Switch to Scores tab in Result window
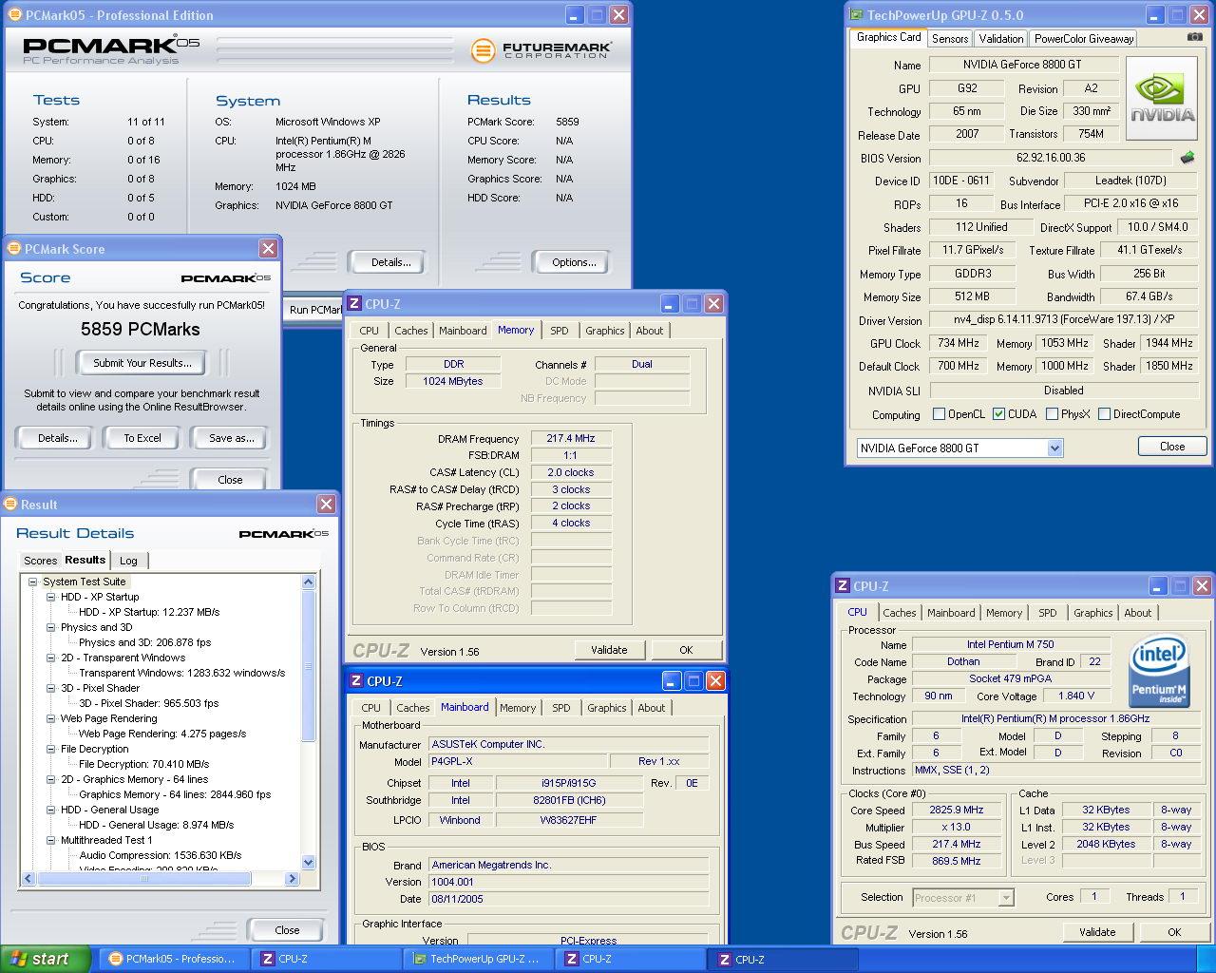The height and width of the screenshot is (973, 1216). click(x=40, y=561)
